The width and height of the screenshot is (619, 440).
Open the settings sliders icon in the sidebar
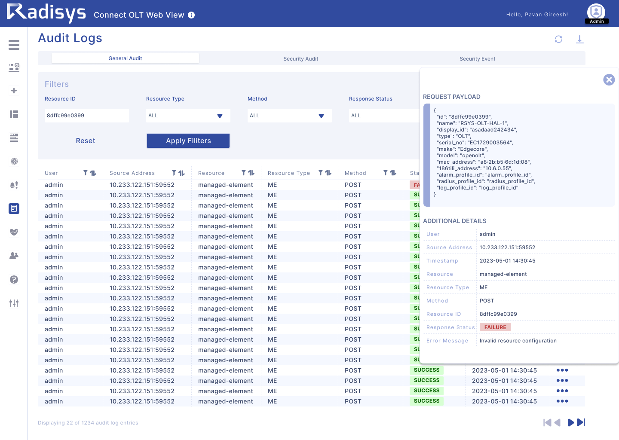(x=14, y=303)
